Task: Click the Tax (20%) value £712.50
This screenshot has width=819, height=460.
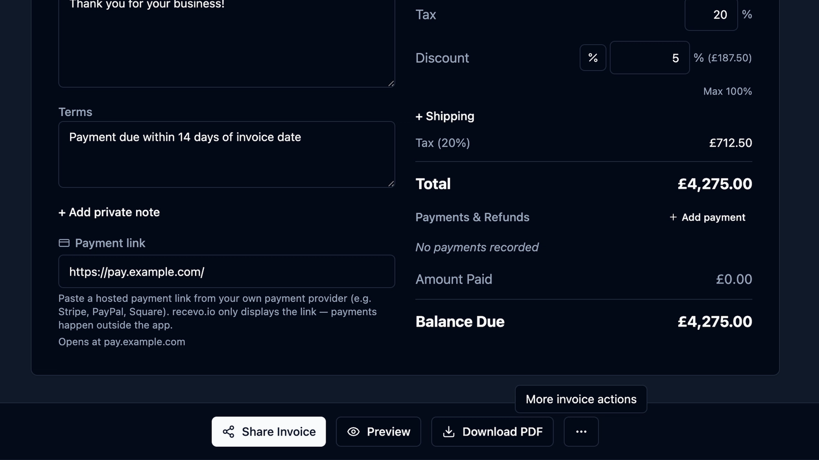Action: pyautogui.click(x=730, y=143)
